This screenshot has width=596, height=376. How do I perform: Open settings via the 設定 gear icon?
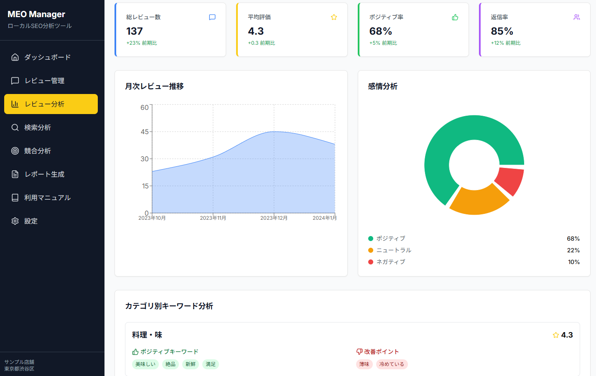[x=15, y=221]
